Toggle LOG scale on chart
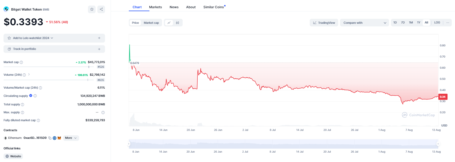This screenshot has height=162, width=455. (x=437, y=23)
